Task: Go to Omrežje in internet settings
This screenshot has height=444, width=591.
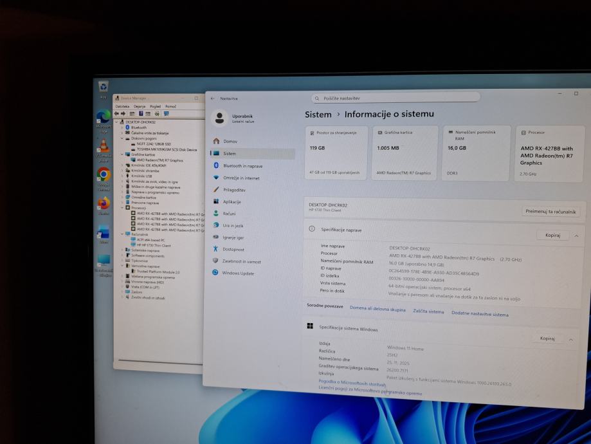Action: (x=241, y=178)
